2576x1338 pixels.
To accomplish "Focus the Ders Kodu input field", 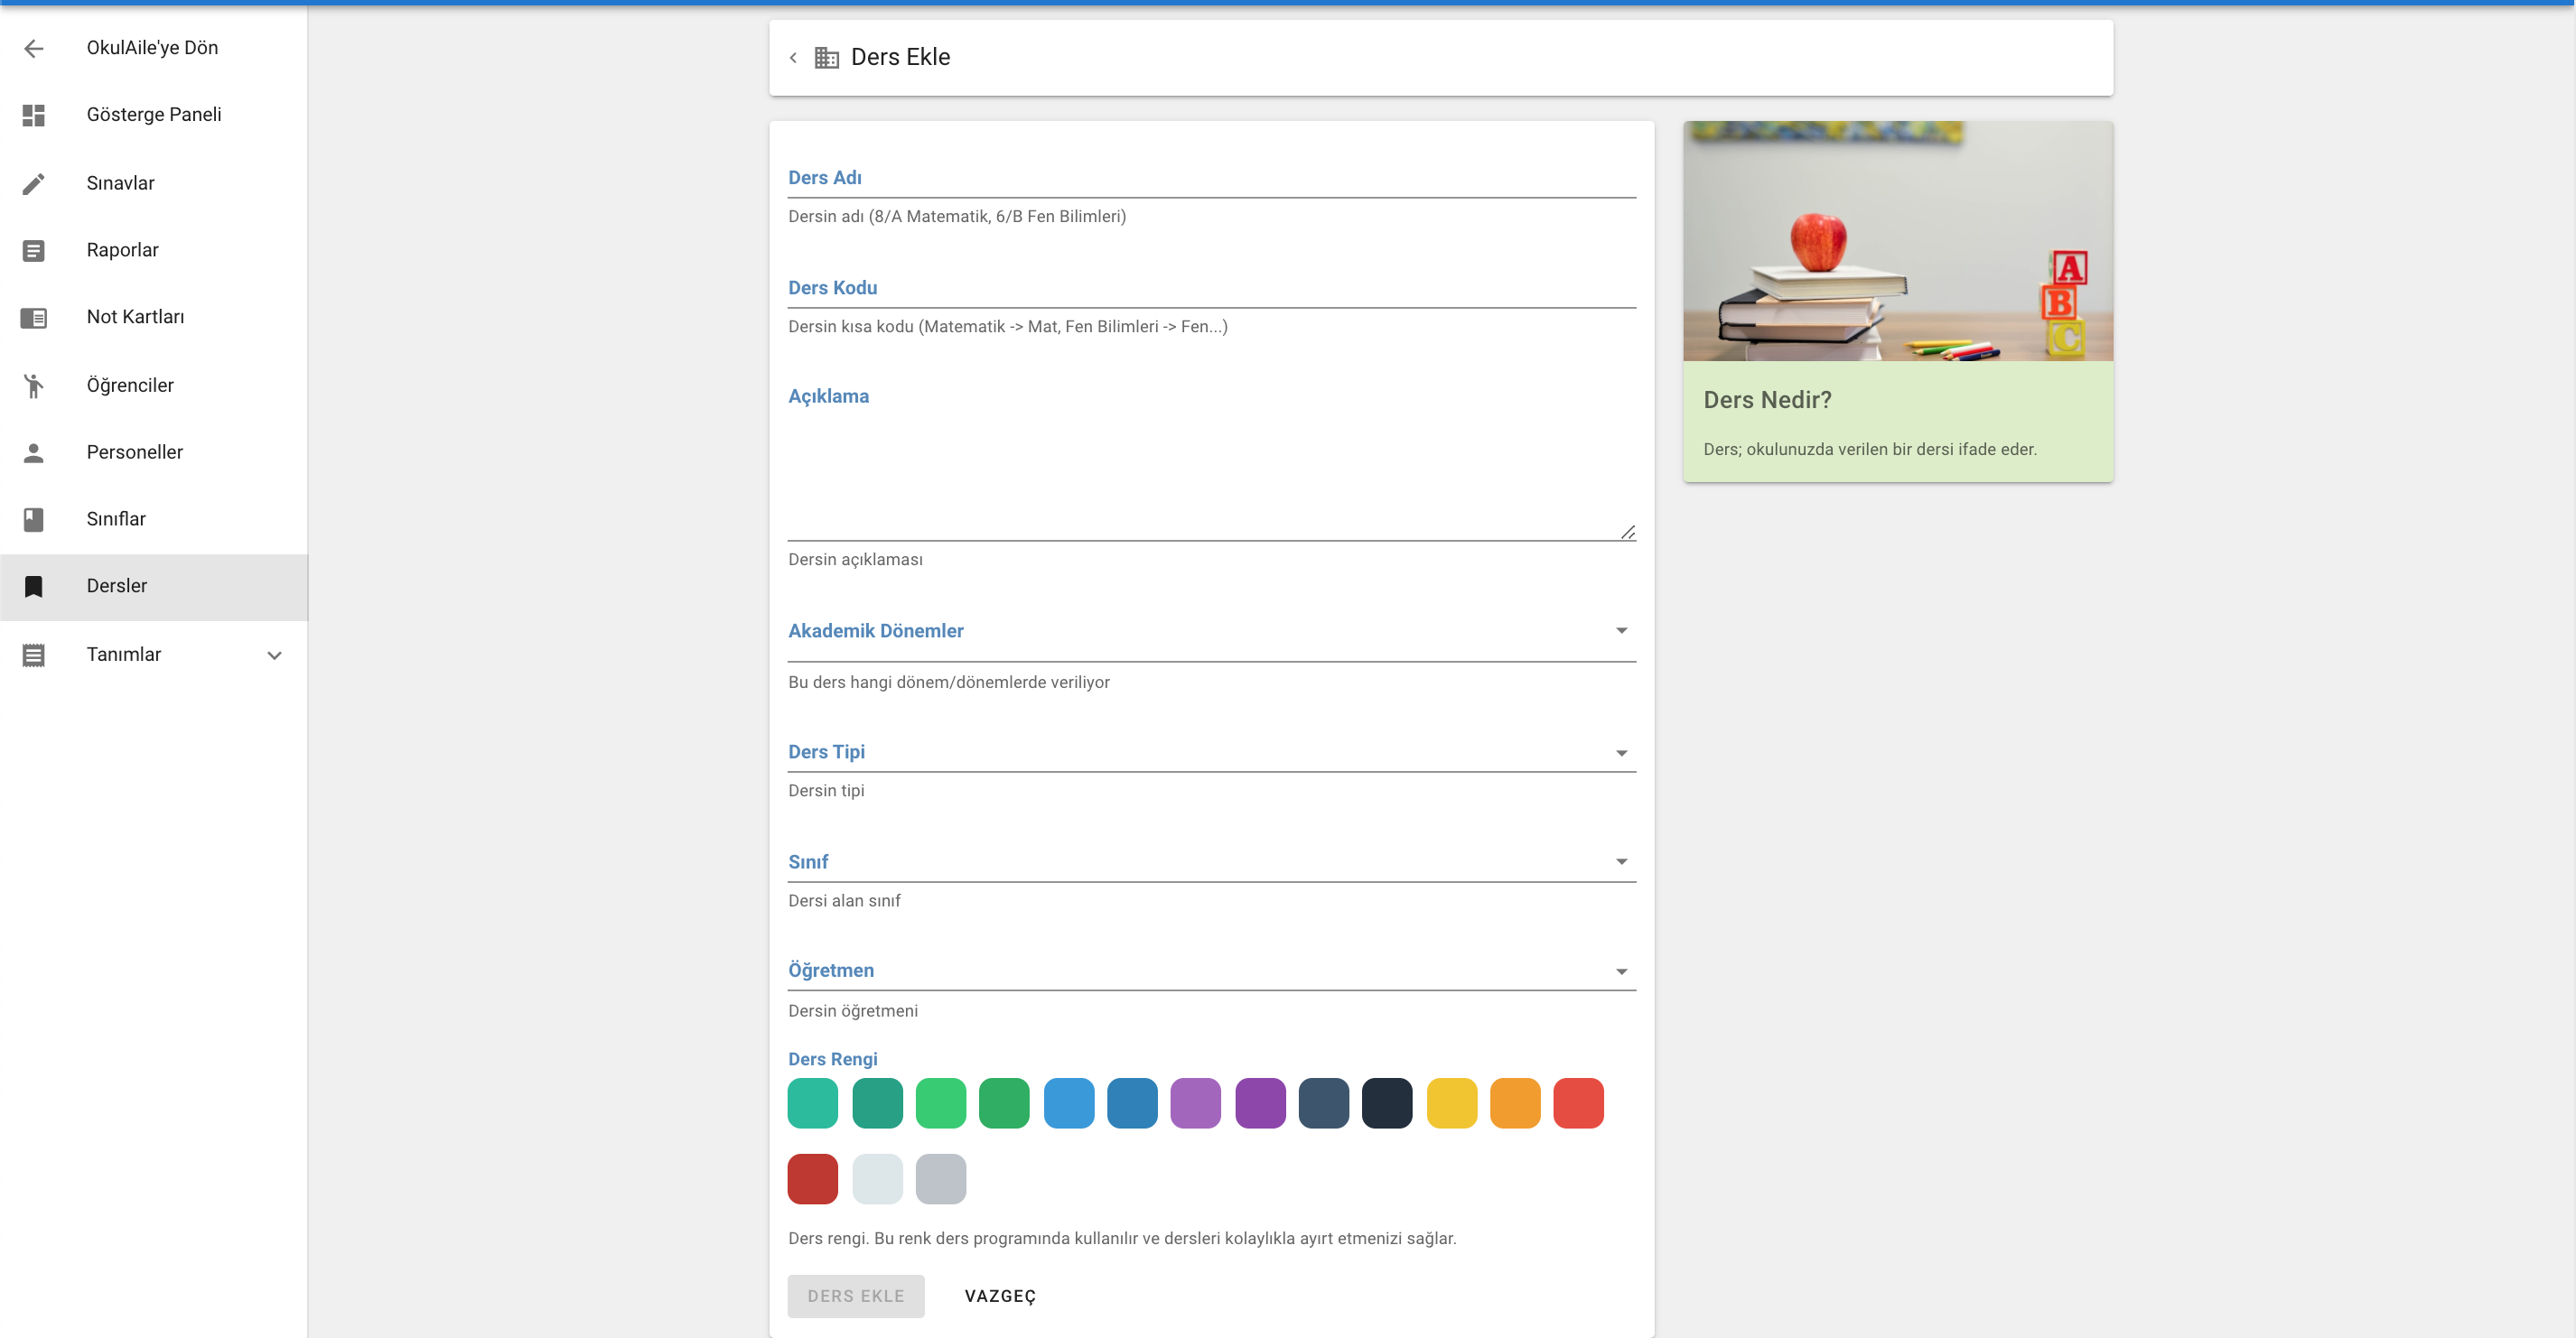I will coord(1212,288).
